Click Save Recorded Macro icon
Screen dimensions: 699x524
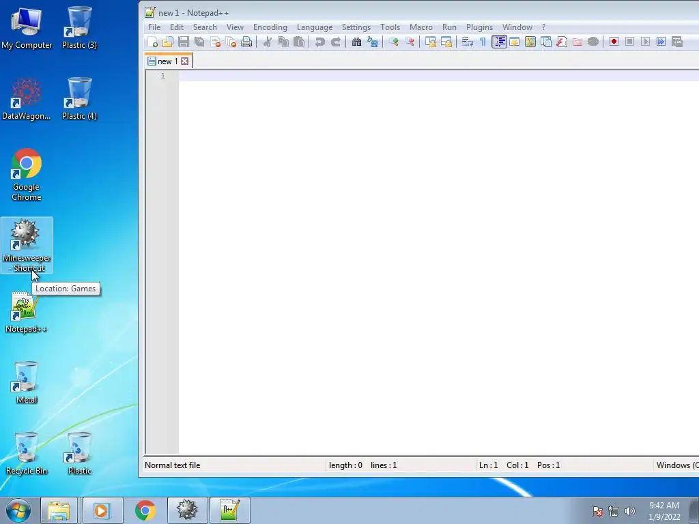pyautogui.click(x=676, y=42)
